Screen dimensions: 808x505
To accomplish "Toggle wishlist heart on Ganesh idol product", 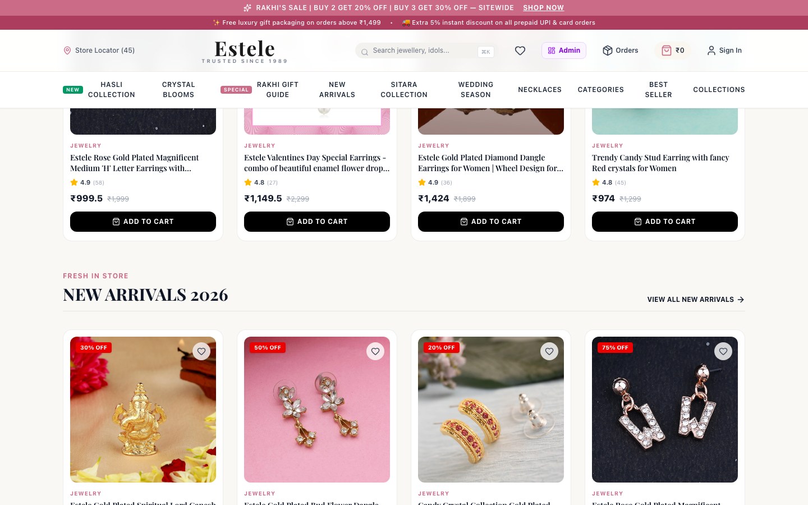I will coord(201,351).
